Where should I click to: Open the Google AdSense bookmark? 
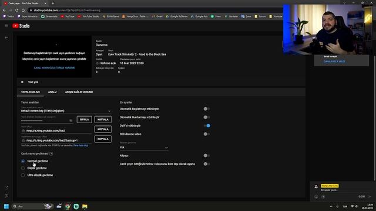pyautogui.click(x=177, y=16)
